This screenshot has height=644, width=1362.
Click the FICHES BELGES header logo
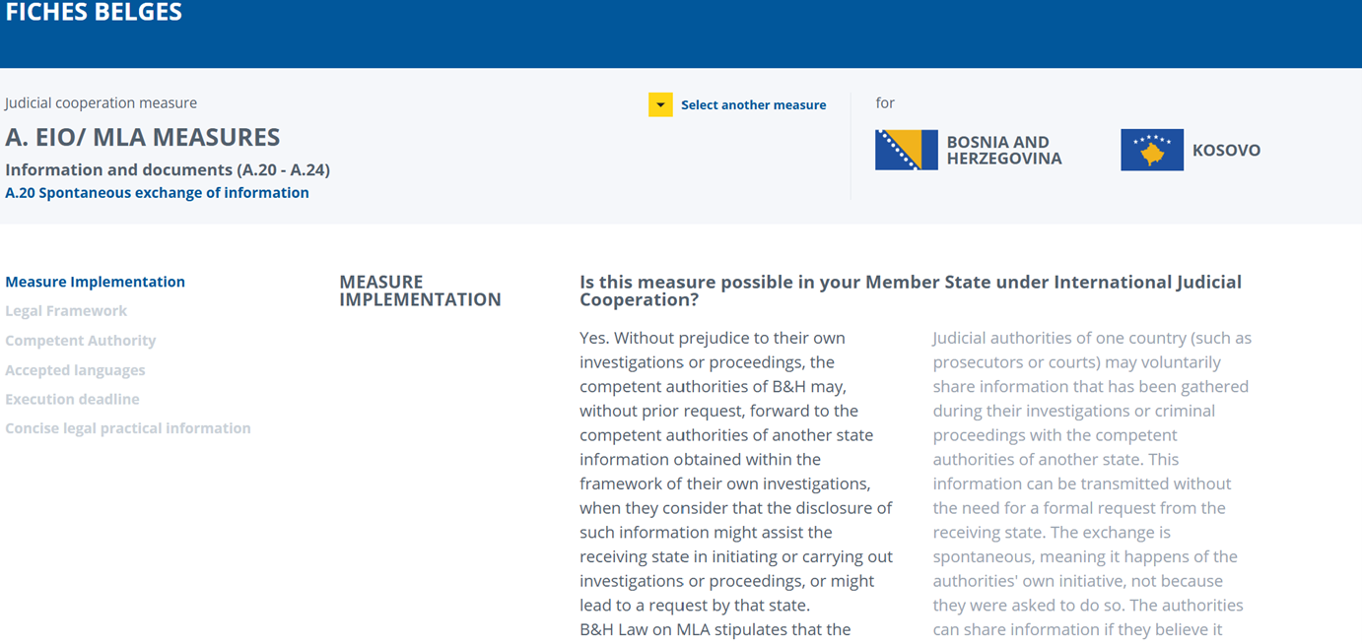pos(94,13)
